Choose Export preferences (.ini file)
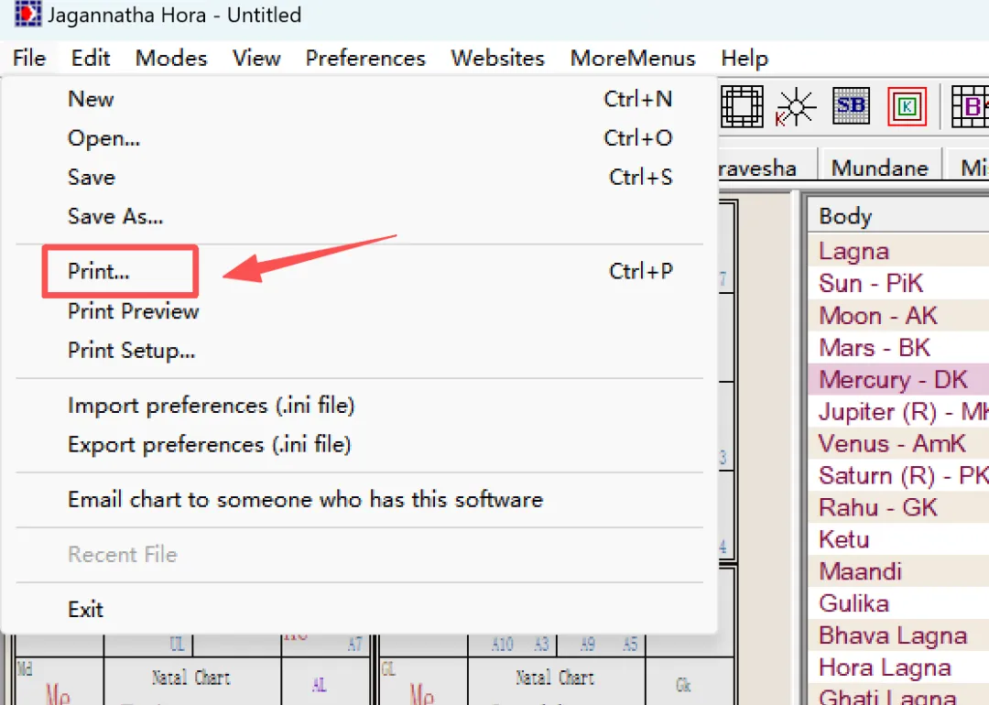Viewport: 989px width, 705px height. 360,444
